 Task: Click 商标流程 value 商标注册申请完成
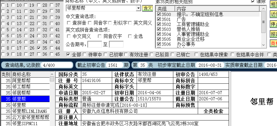pyautogui.click(x=114, y=105)
